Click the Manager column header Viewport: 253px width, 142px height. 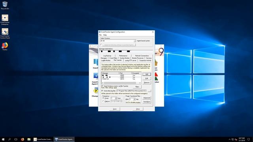point(110,73)
